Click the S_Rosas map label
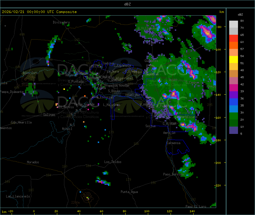Viewport: 255px width, 215px height. point(114,91)
